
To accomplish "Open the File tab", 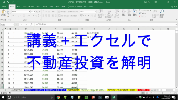I will pyautogui.click(x=4, y=7).
